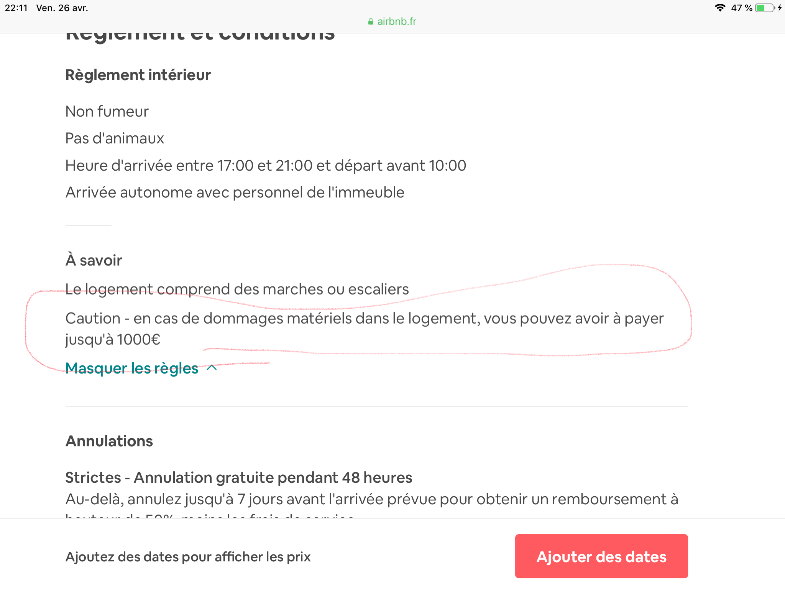785x589 pixels.
Task: Click the "Règlement intérieur" heading
Action: click(138, 75)
